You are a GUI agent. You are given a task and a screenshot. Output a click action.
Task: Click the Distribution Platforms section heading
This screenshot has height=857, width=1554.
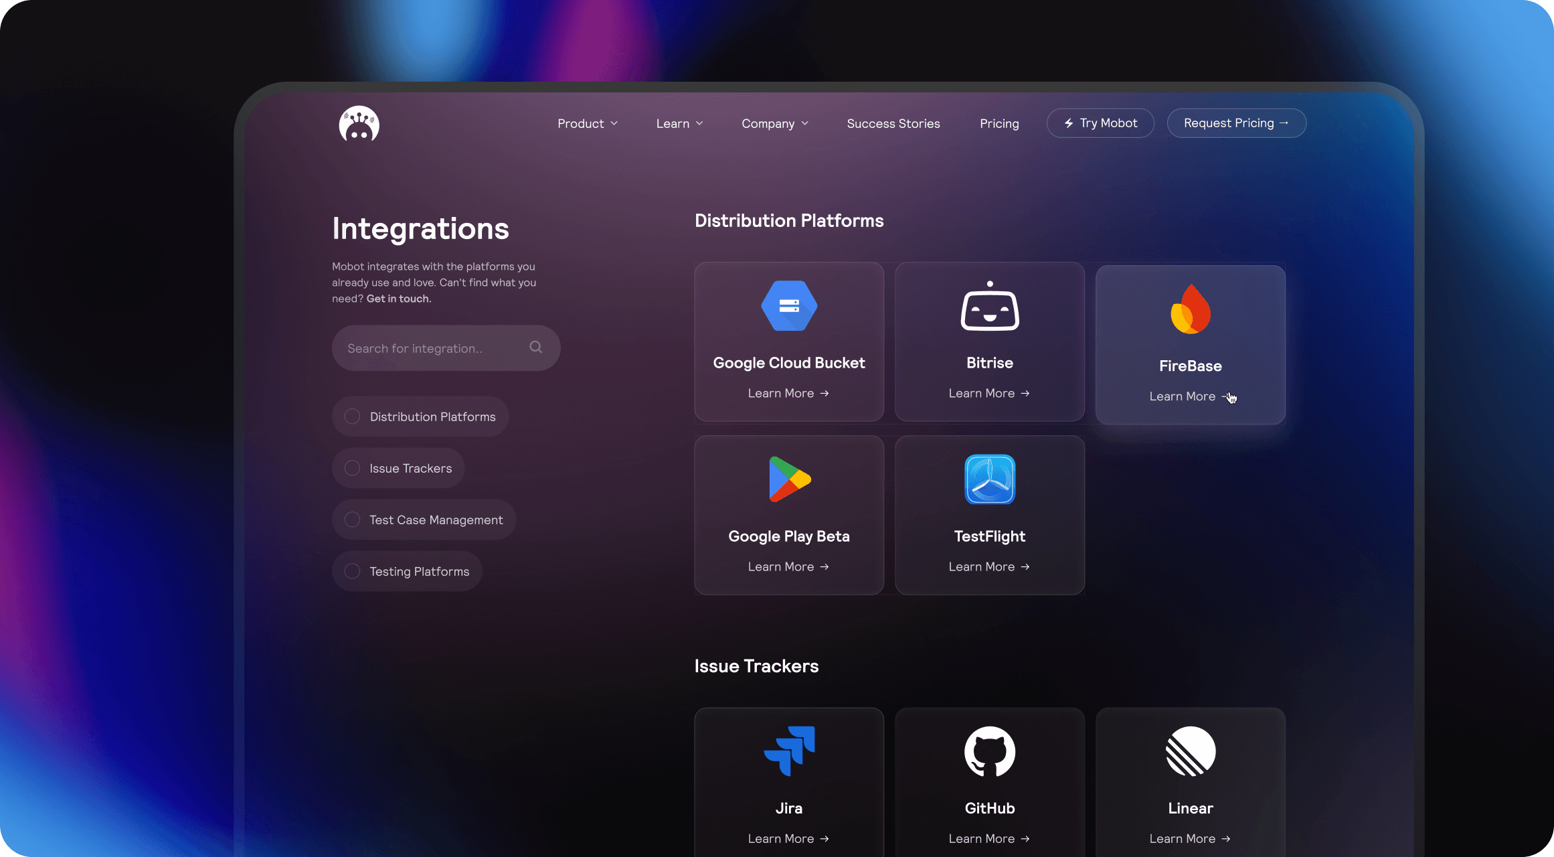(789, 221)
